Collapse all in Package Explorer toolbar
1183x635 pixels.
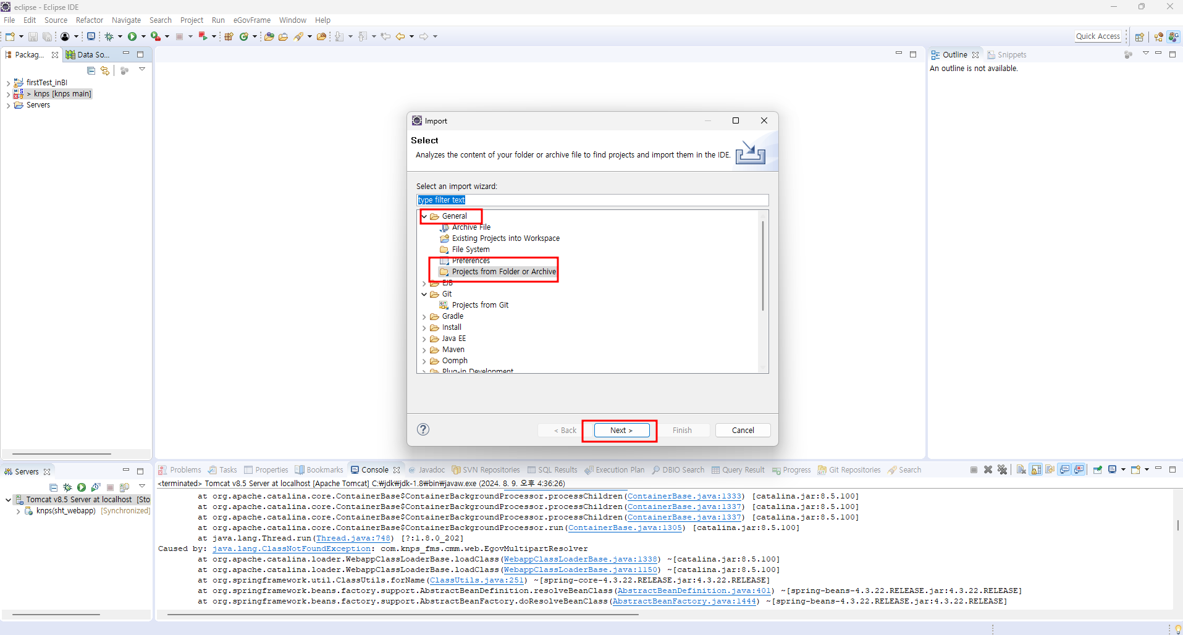[91, 70]
